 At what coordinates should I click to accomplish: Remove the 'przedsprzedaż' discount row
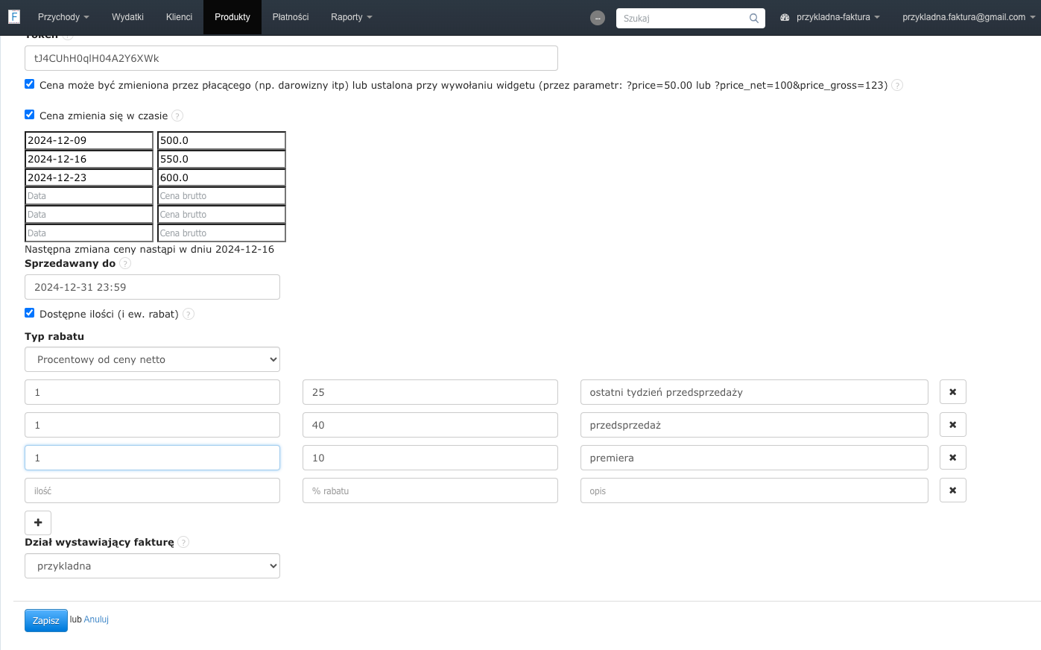point(953,425)
